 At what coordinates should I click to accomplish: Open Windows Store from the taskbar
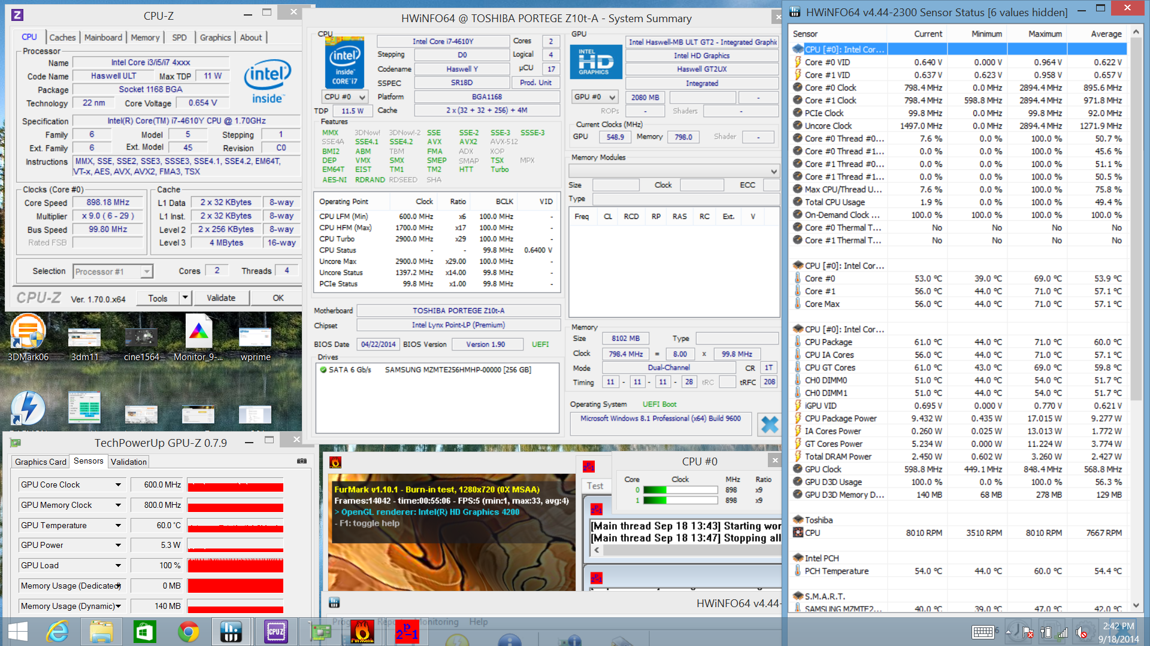pos(145,632)
